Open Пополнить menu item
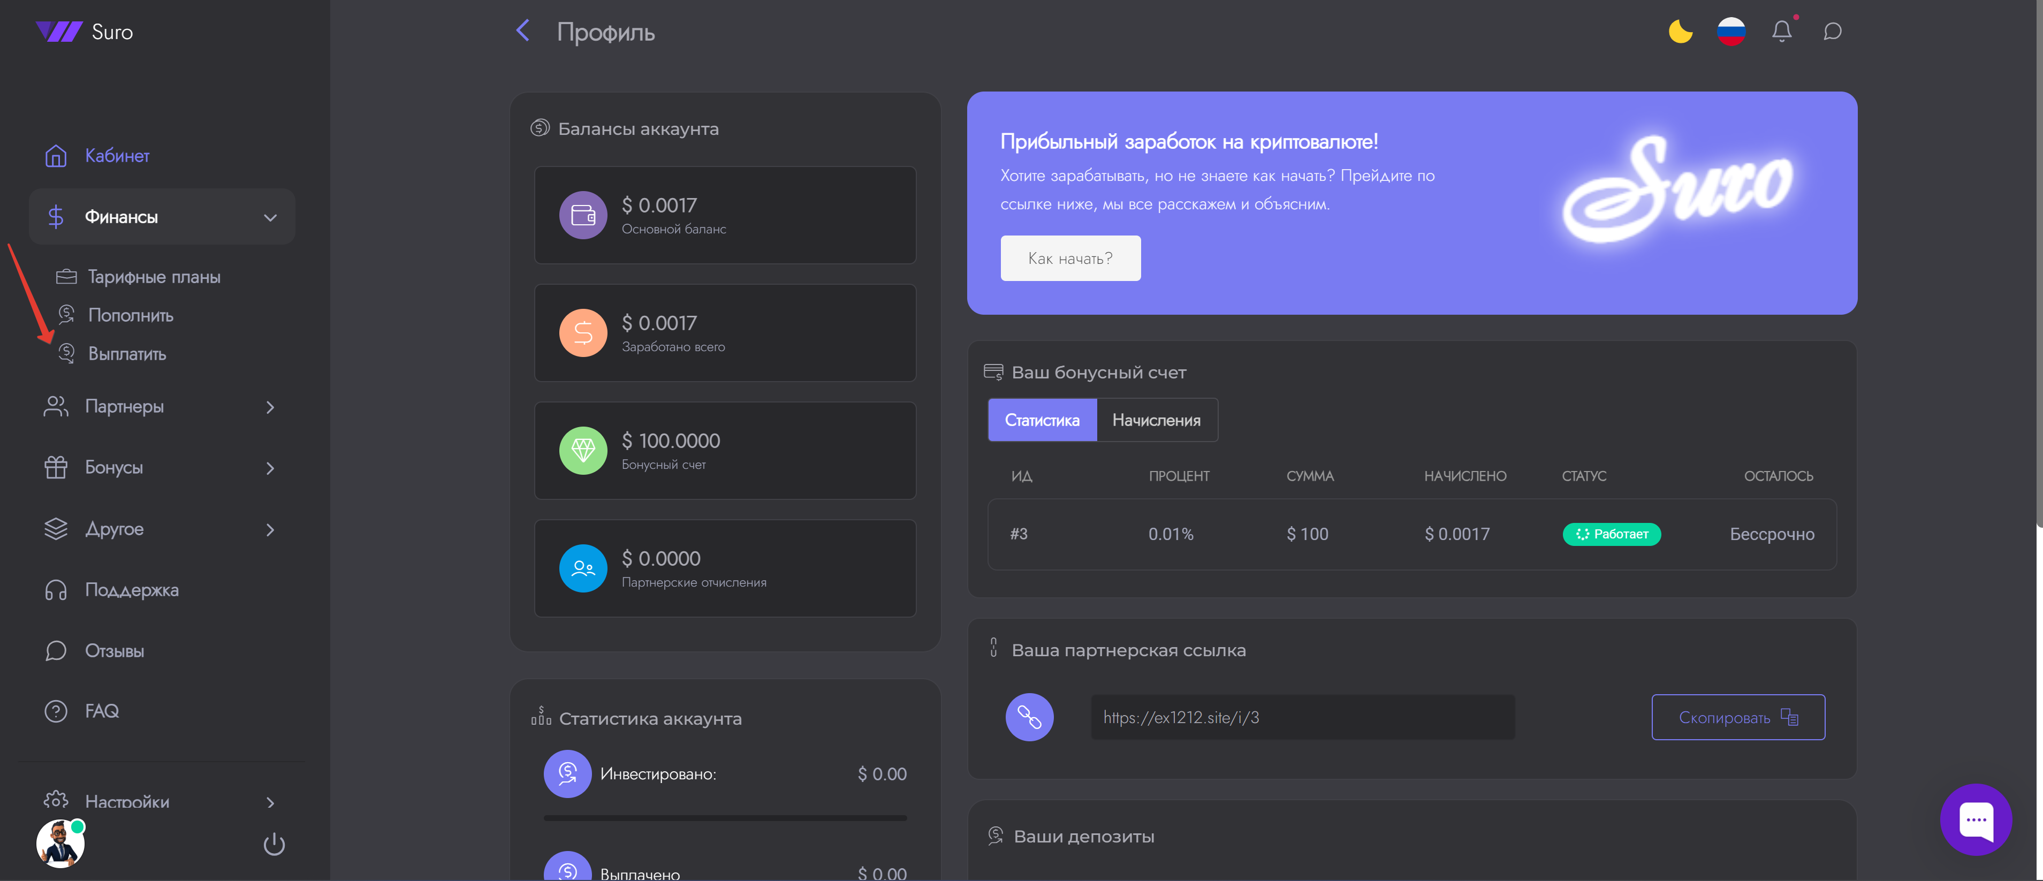The image size is (2043, 881). click(131, 315)
